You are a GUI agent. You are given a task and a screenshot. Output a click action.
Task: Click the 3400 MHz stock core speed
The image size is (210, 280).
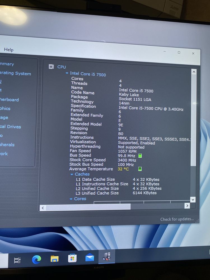click(127, 160)
